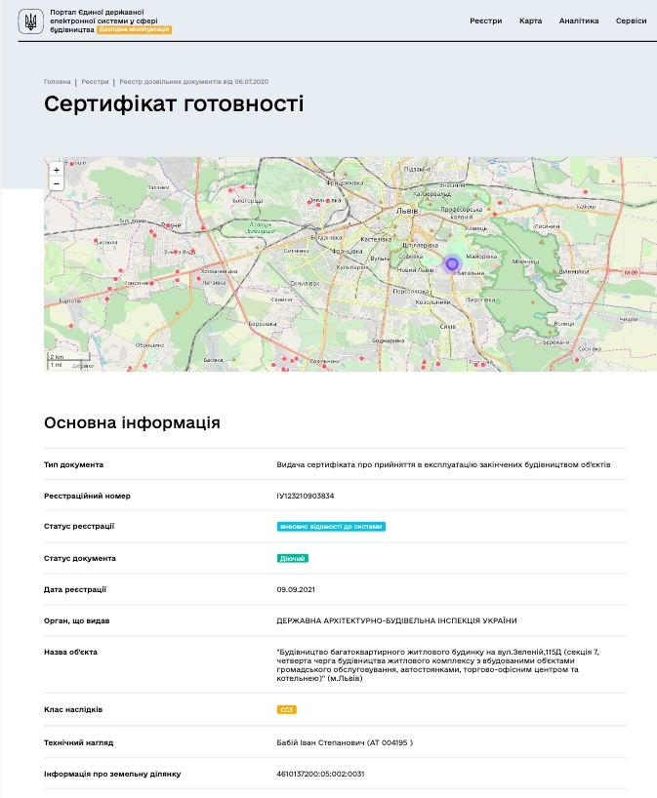Open Реєстр дозвільних документів breadcrumb link
This screenshot has height=798, width=657.
(x=193, y=81)
